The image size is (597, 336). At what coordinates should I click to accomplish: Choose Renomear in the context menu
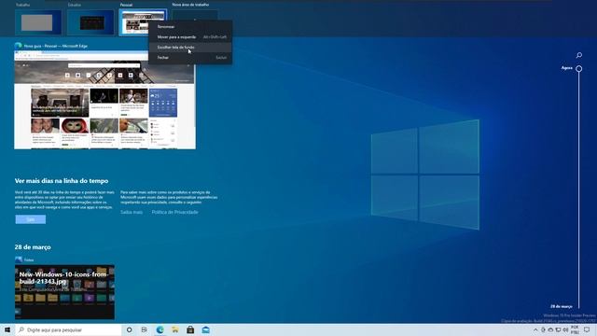click(x=190, y=27)
